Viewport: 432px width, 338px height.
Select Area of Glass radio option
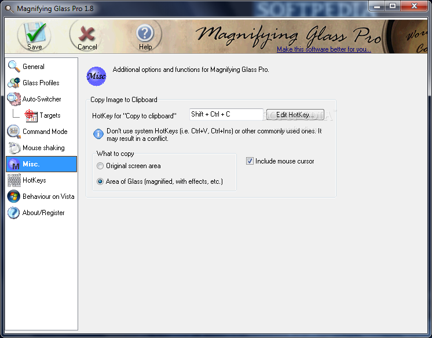point(100,181)
